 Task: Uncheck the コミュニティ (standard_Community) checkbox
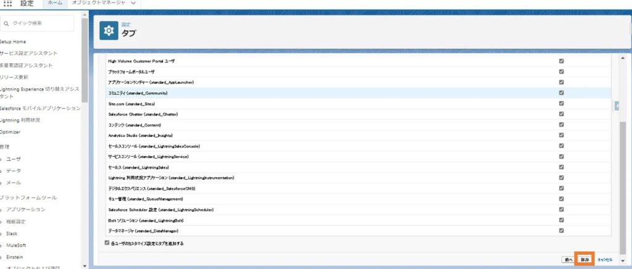click(x=561, y=93)
